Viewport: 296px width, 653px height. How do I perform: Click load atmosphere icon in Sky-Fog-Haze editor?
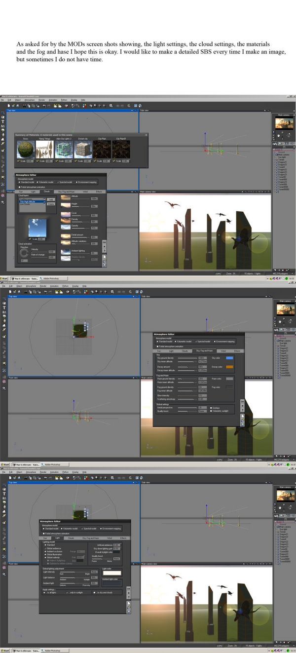coord(242,421)
